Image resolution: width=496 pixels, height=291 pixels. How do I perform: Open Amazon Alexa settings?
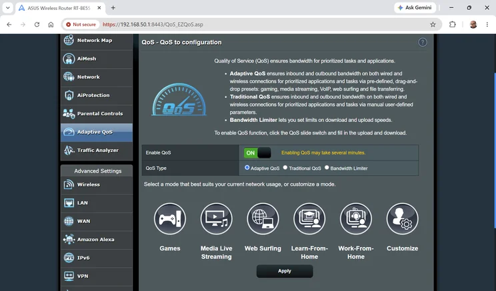(x=97, y=240)
